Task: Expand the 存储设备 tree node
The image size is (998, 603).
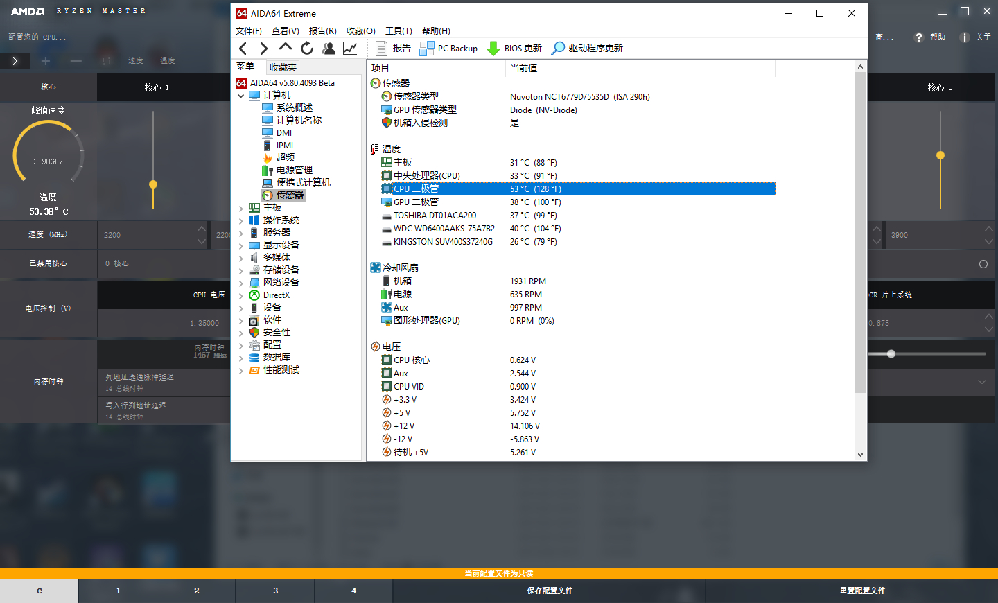Action: 240,270
